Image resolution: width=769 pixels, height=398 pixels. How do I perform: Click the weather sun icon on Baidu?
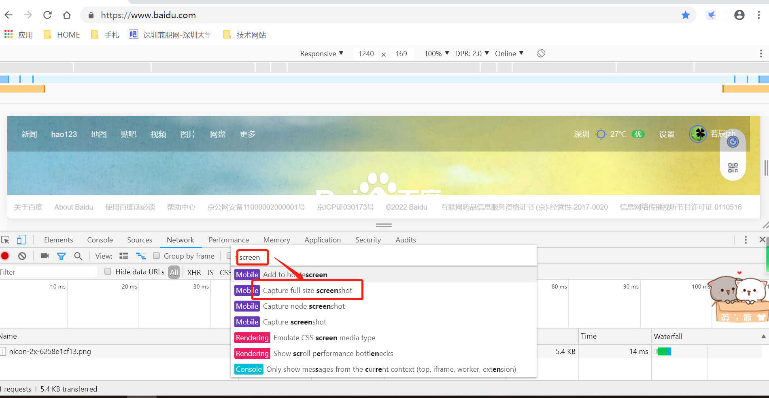click(601, 134)
